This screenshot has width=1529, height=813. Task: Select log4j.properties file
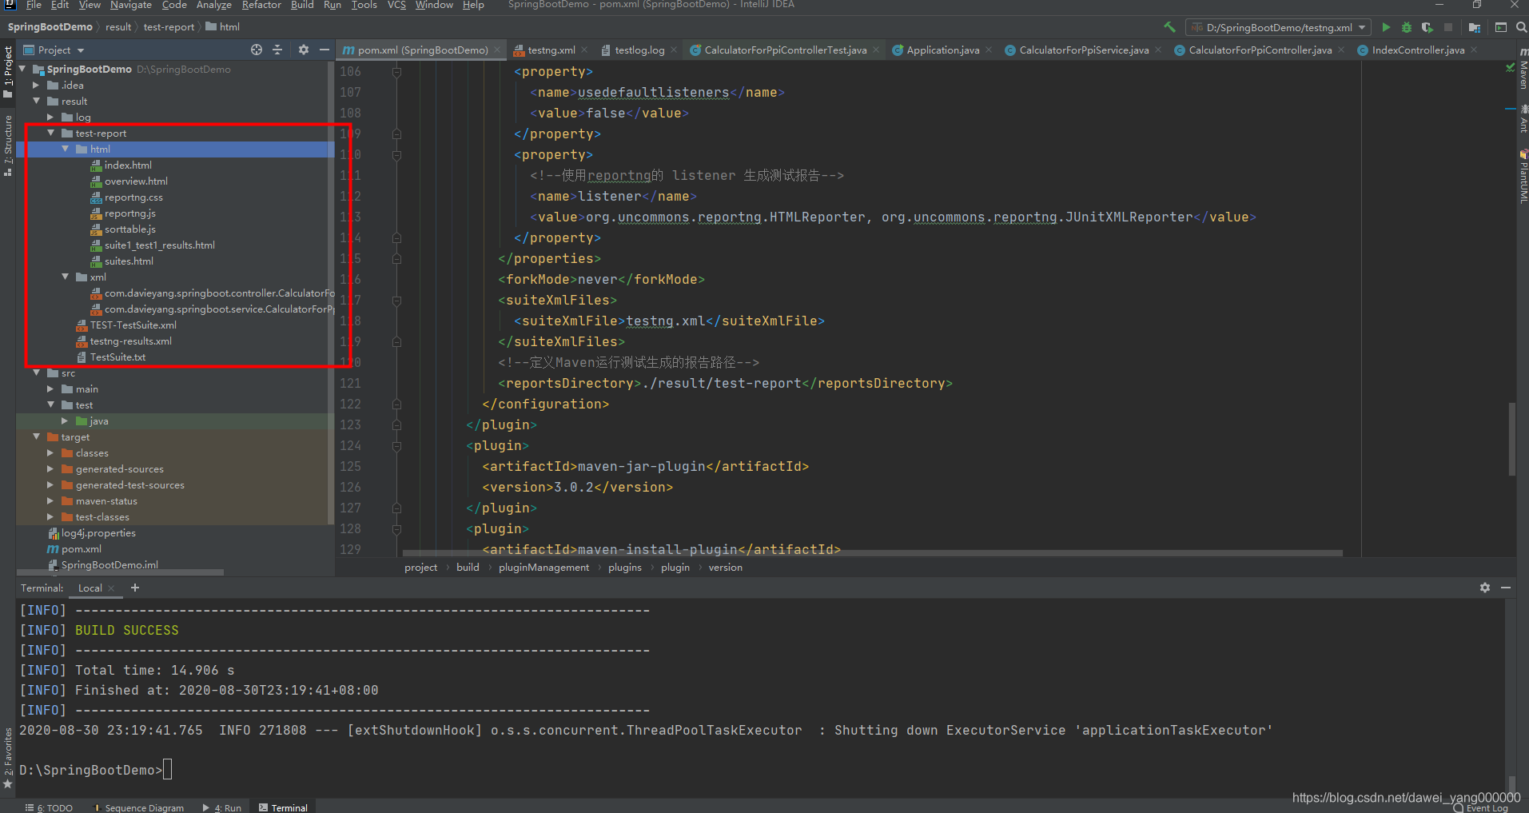click(98, 533)
